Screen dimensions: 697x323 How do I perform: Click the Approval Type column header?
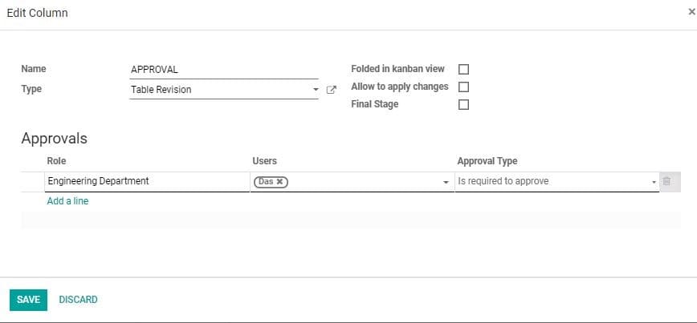coord(487,161)
